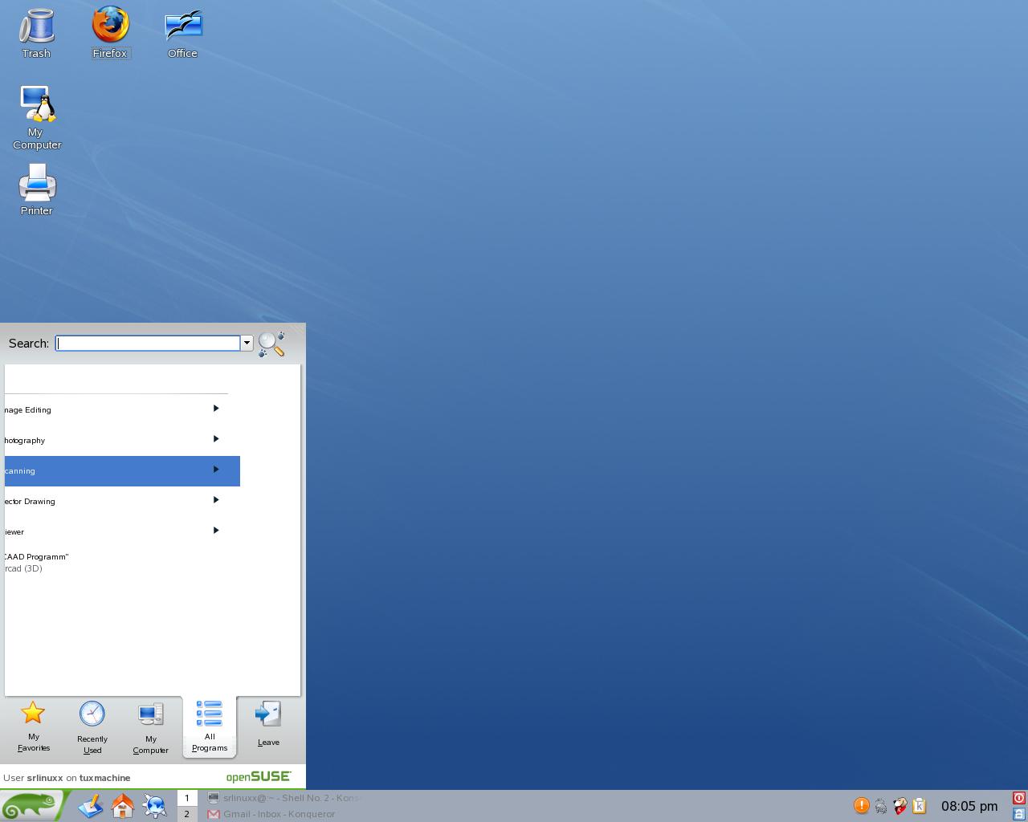Launch Firefox from the desktop

(110, 33)
